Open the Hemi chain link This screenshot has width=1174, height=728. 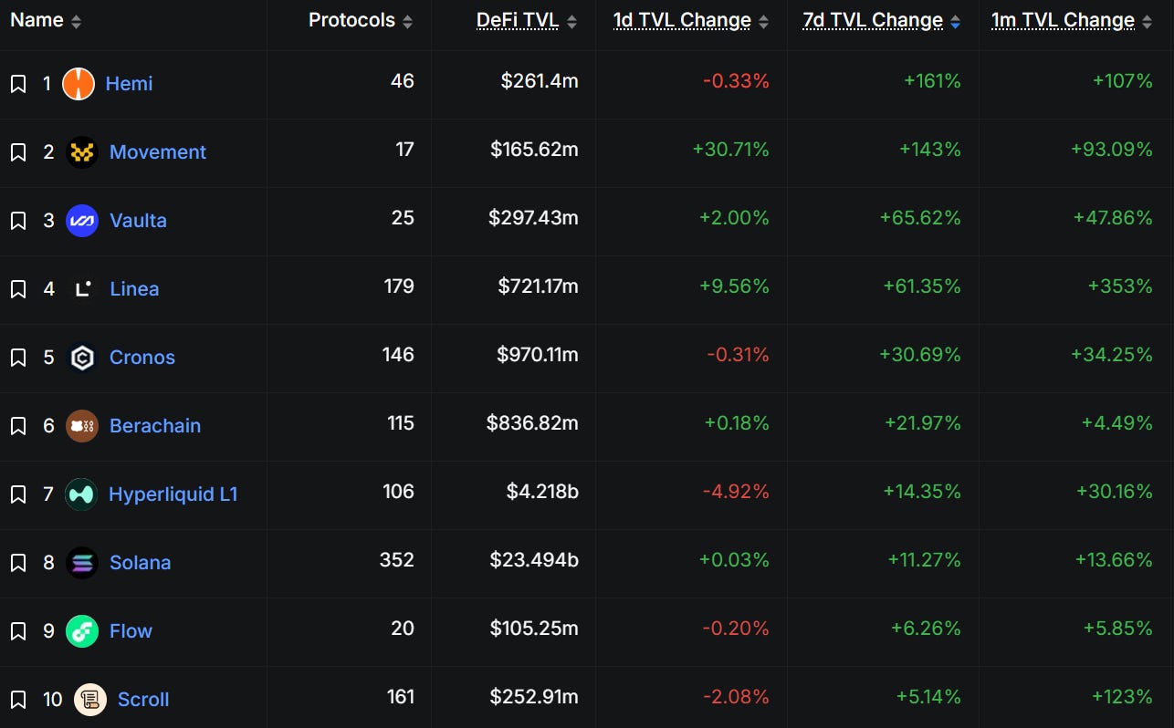(129, 84)
